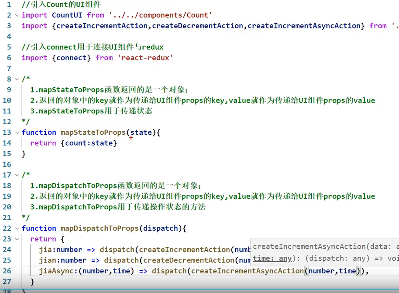Screen dimensions: 399x293
Task: Click the return keyword on line 14
Action: pos(43,143)
